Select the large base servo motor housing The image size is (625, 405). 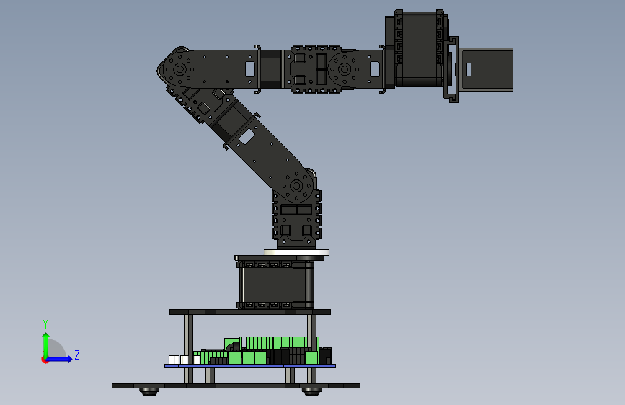[276, 285]
